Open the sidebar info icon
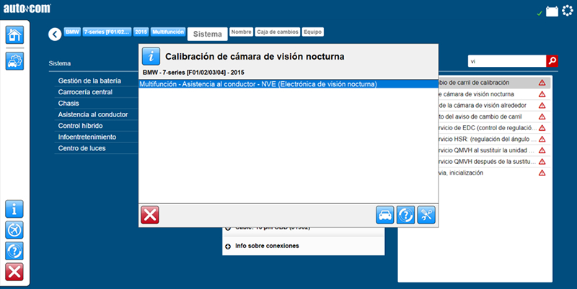 click(x=14, y=209)
